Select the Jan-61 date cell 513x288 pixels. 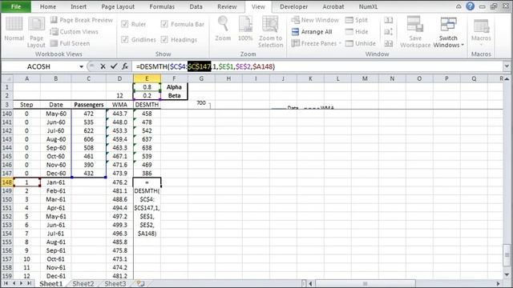55,182
